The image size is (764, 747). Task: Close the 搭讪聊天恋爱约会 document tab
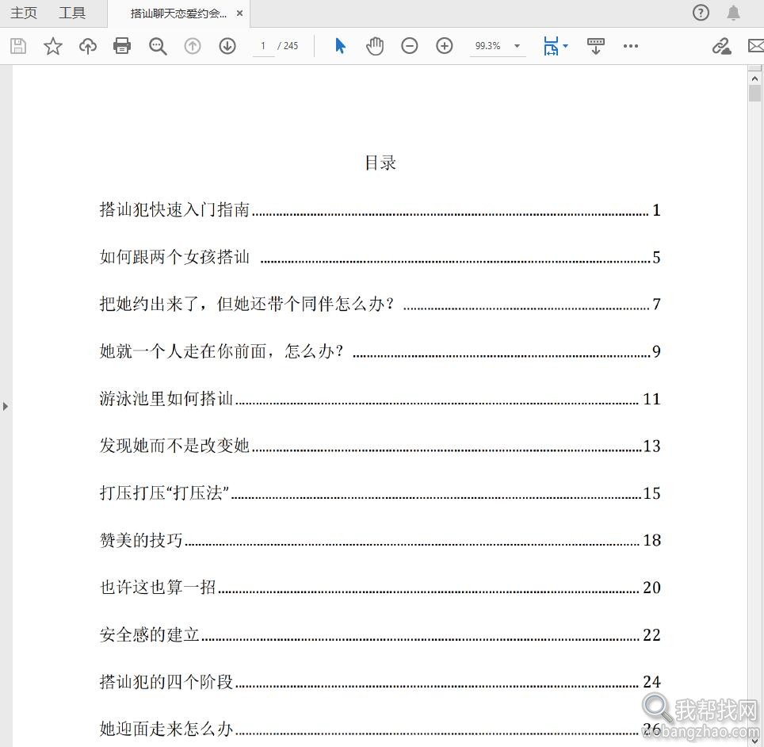pyautogui.click(x=239, y=13)
